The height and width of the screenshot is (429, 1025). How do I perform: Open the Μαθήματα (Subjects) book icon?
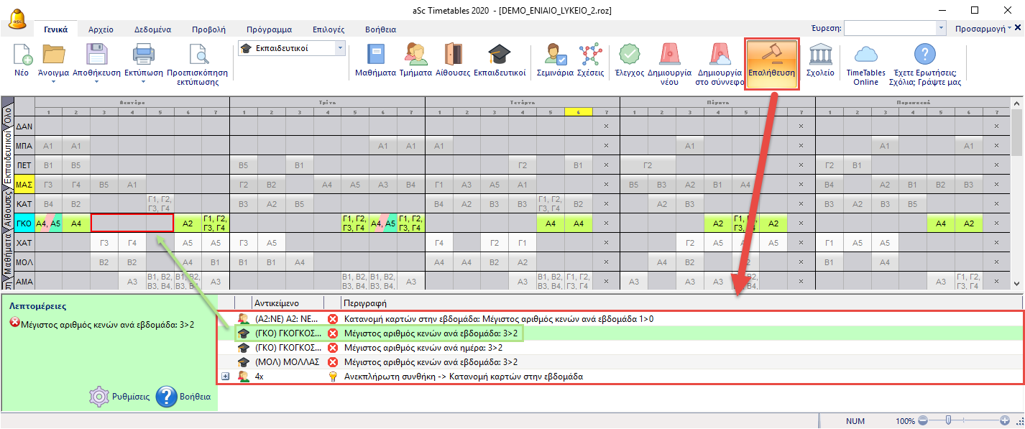(375, 56)
